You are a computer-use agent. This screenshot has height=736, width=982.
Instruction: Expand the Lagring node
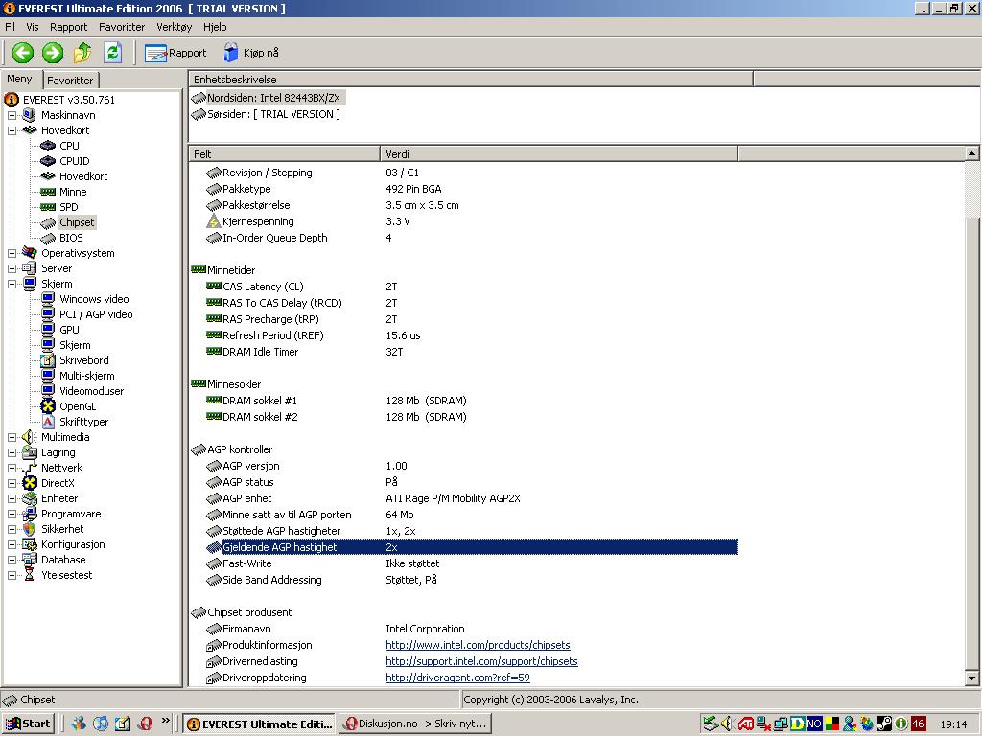pyautogui.click(x=12, y=452)
